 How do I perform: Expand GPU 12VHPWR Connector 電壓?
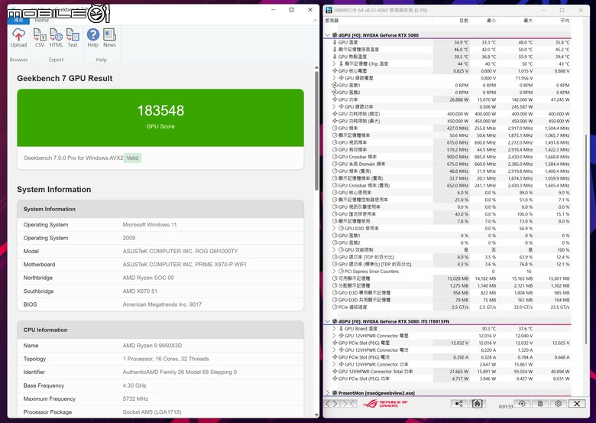pyautogui.click(x=334, y=336)
